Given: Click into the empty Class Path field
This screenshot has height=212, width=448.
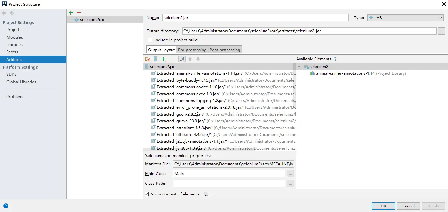Looking at the screenshot, I should (229, 184).
